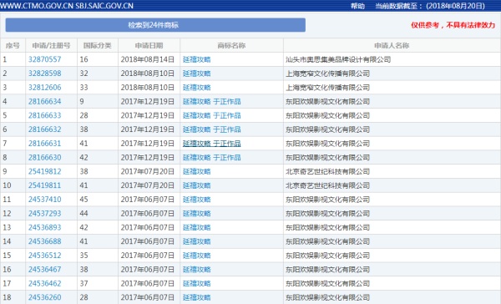Open registration number 32870557

44,59
